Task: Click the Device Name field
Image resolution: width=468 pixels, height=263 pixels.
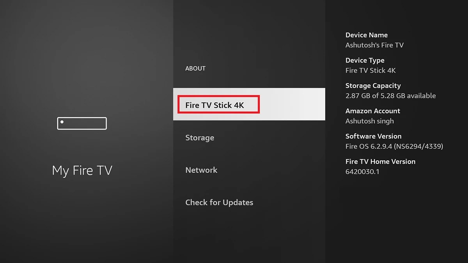Action: click(x=367, y=35)
